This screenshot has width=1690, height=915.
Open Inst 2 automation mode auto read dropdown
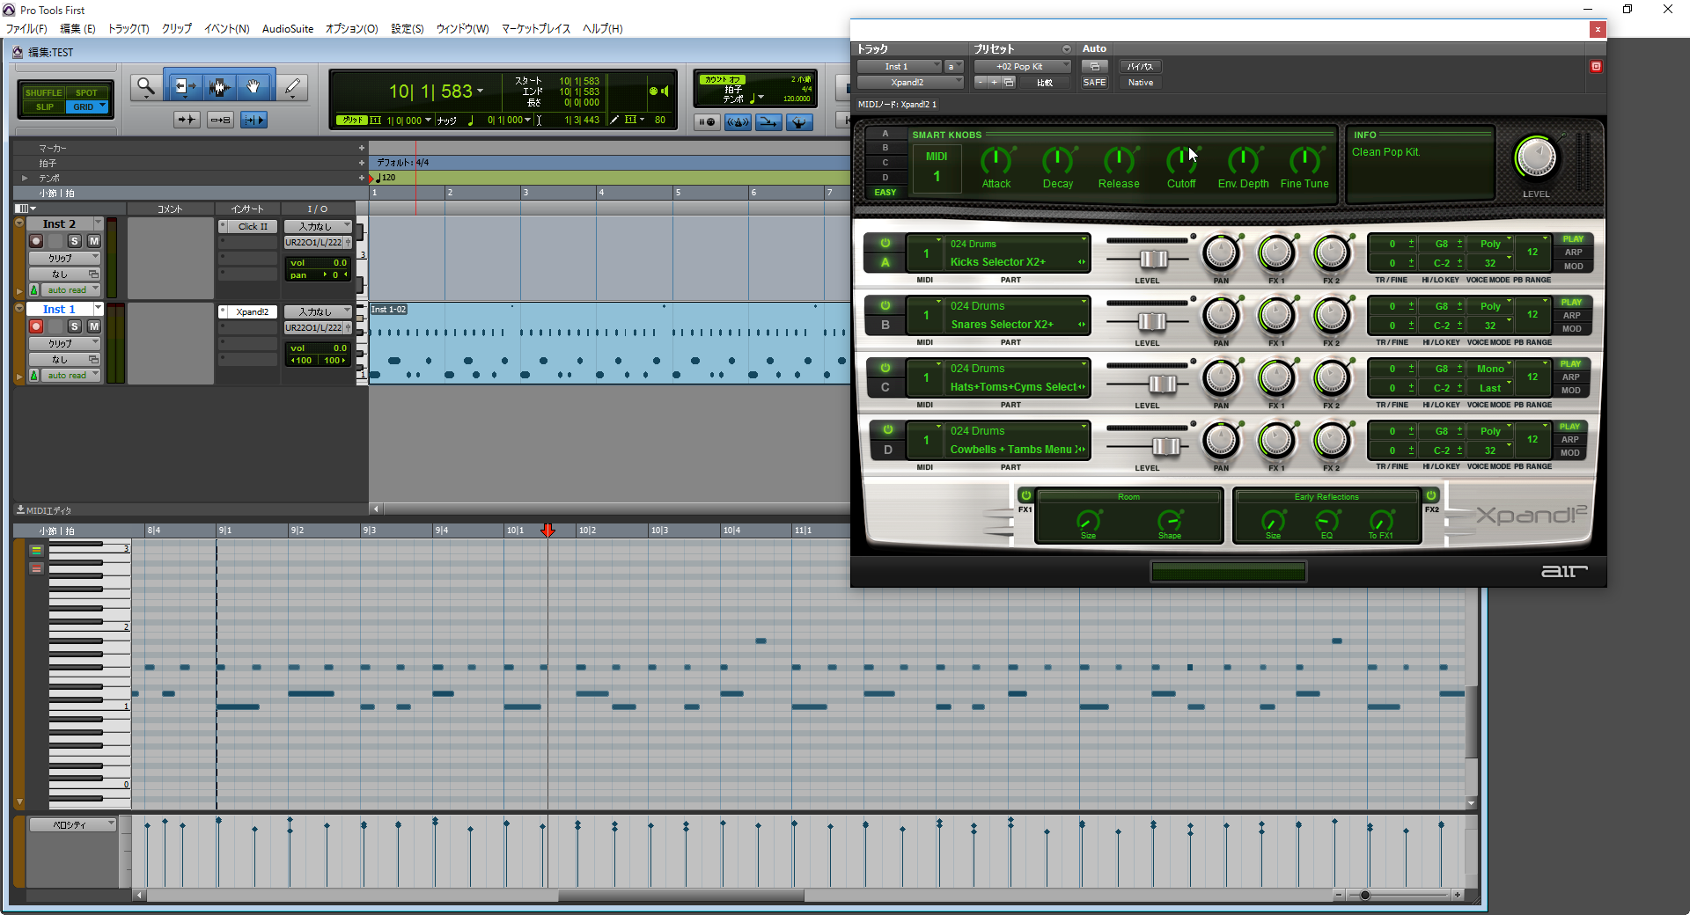click(x=70, y=290)
